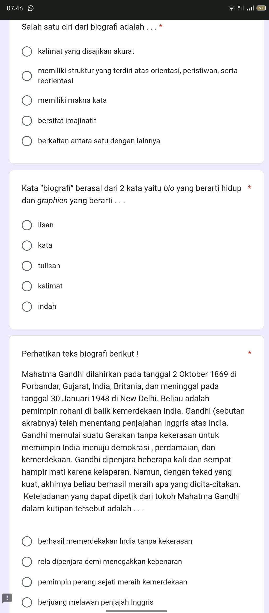
Task: Click the time display showing 07.46
Action: click(15, 8)
